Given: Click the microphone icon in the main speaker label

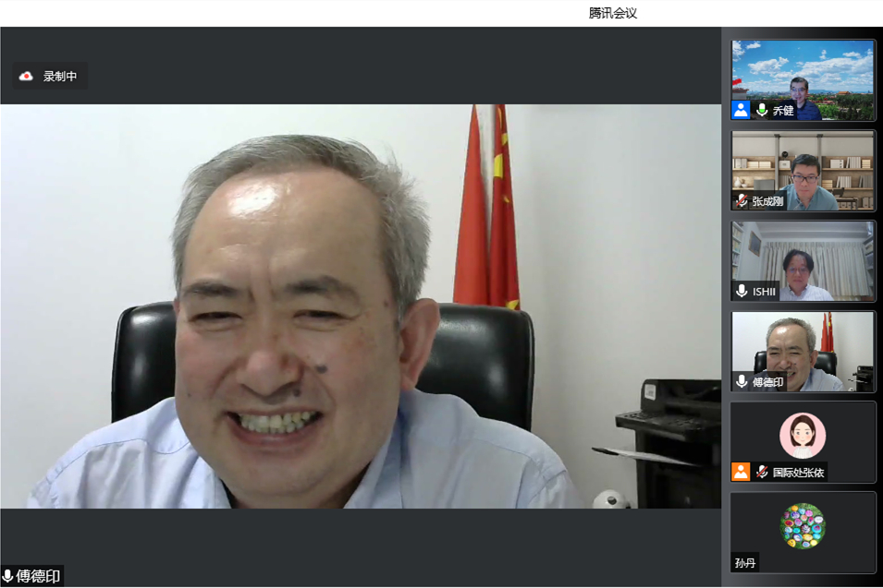Looking at the screenshot, I should [x=8, y=576].
